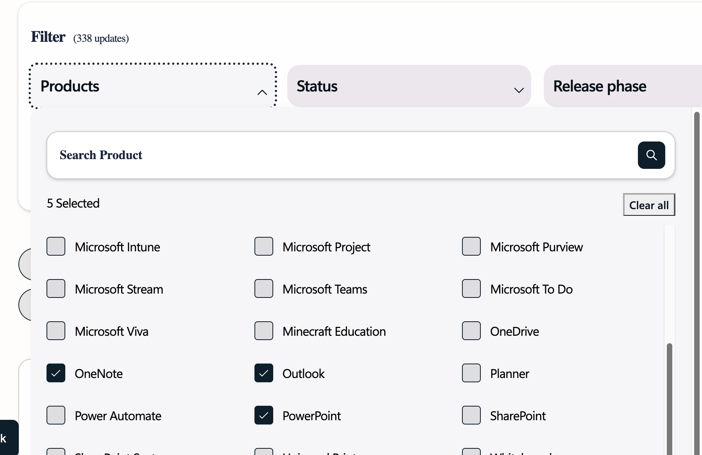Check the Microsoft Project checkbox
This screenshot has height=455, width=702.
coord(264,247)
